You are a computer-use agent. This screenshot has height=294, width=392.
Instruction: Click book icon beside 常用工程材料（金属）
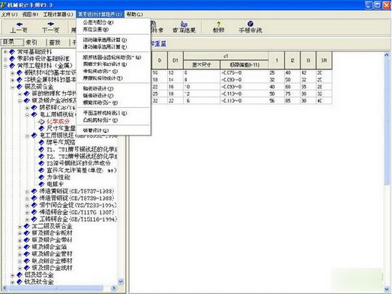12,66
